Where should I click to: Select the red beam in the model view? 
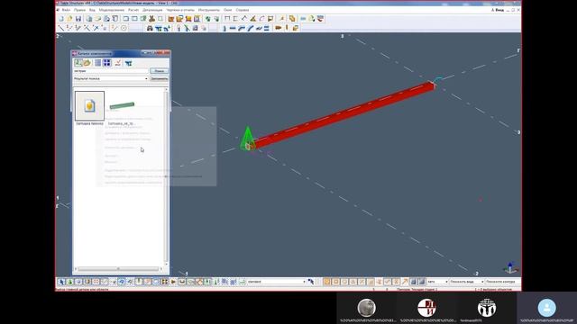343,115
